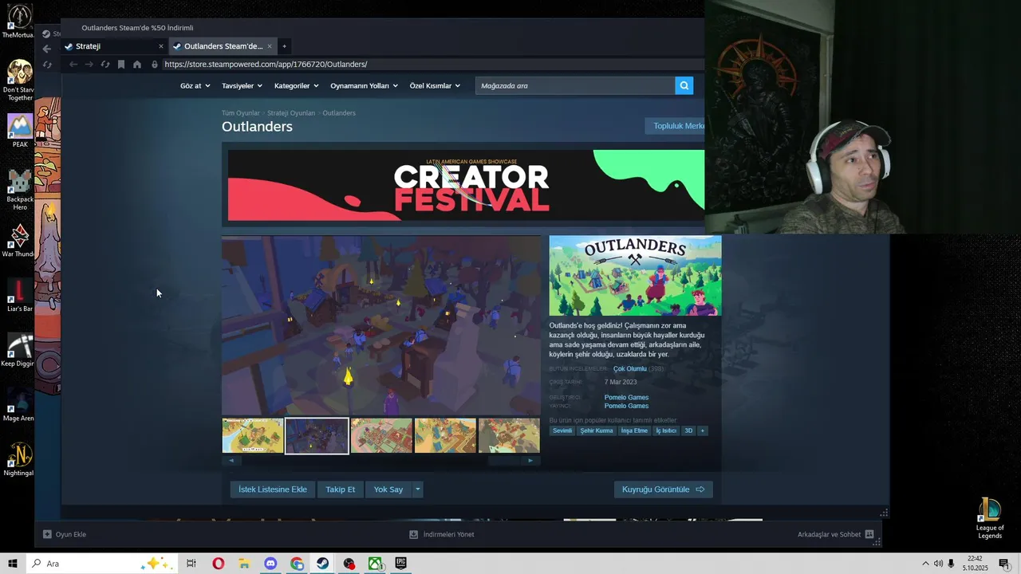Click the forward navigation arrow

(x=89, y=64)
